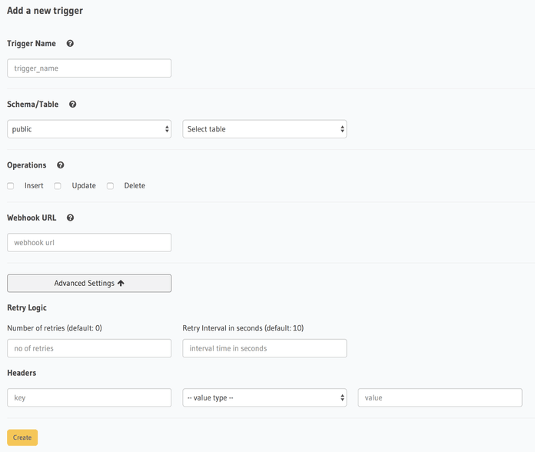The height and width of the screenshot is (452, 535).
Task: Click the Operations help icon
Action: (61, 165)
